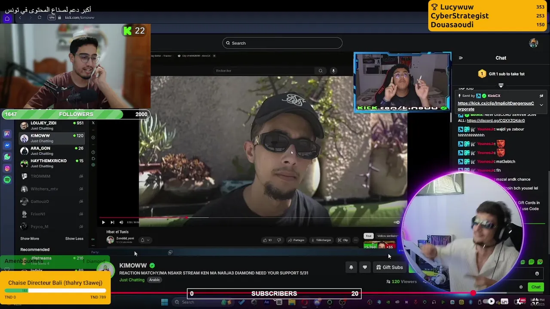Screen dimensions: 550x309
Task: Open offline channel Witchers_mtv
Action: coord(52,189)
